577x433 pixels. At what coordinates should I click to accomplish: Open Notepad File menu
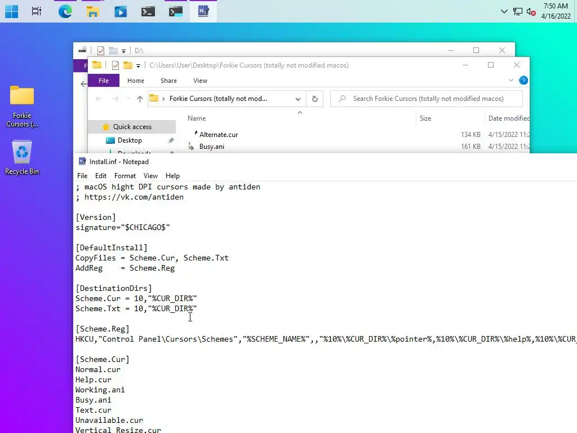(82, 176)
